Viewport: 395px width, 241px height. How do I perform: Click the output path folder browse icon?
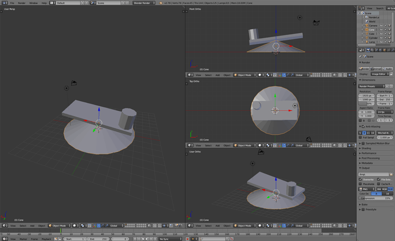pyautogui.click(x=391, y=174)
